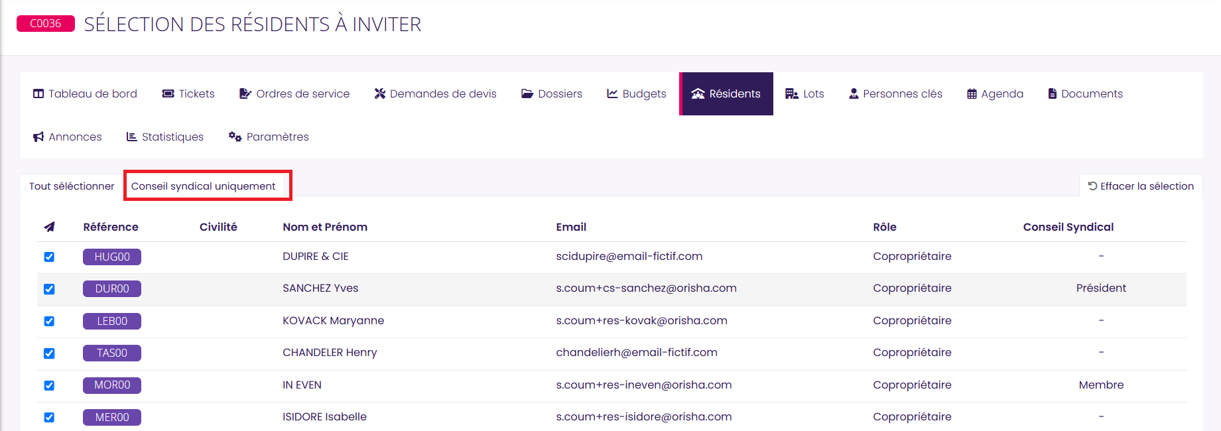This screenshot has width=1221, height=431.
Task: Click the Agenda calendar icon
Action: [x=972, y=94]
